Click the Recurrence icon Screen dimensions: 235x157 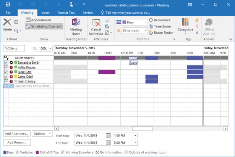(151, 20)
